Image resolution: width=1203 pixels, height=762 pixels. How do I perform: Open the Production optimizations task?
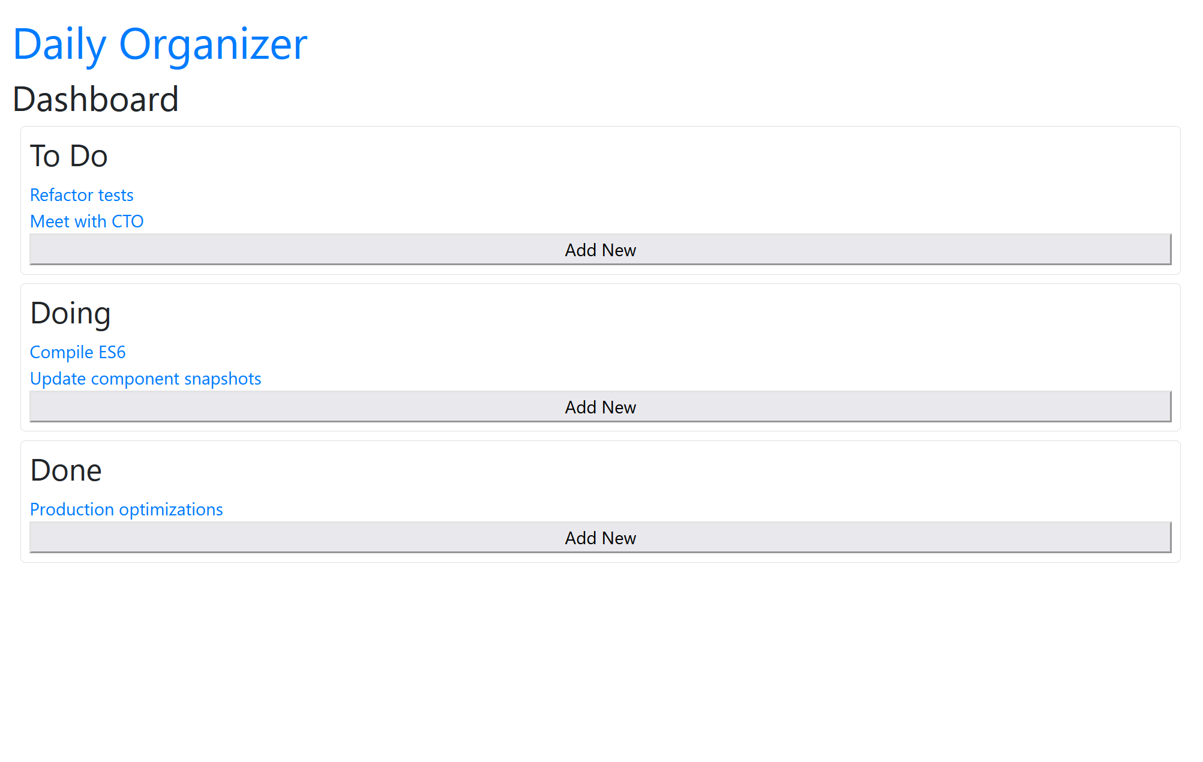click(126, 509)
